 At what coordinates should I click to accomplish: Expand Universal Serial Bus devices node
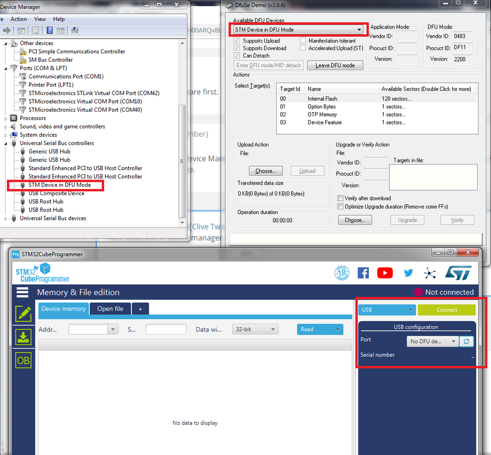(x=5, y=218)
